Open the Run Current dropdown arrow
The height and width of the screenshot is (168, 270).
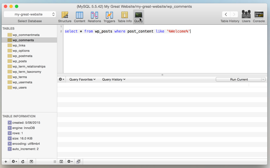tap(263, 79)
